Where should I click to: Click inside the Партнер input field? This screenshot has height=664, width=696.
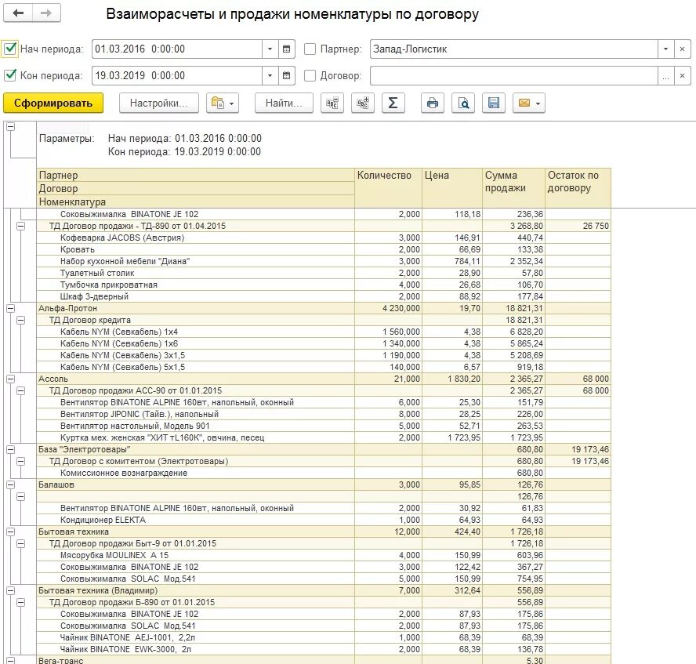tap(513, 49)
